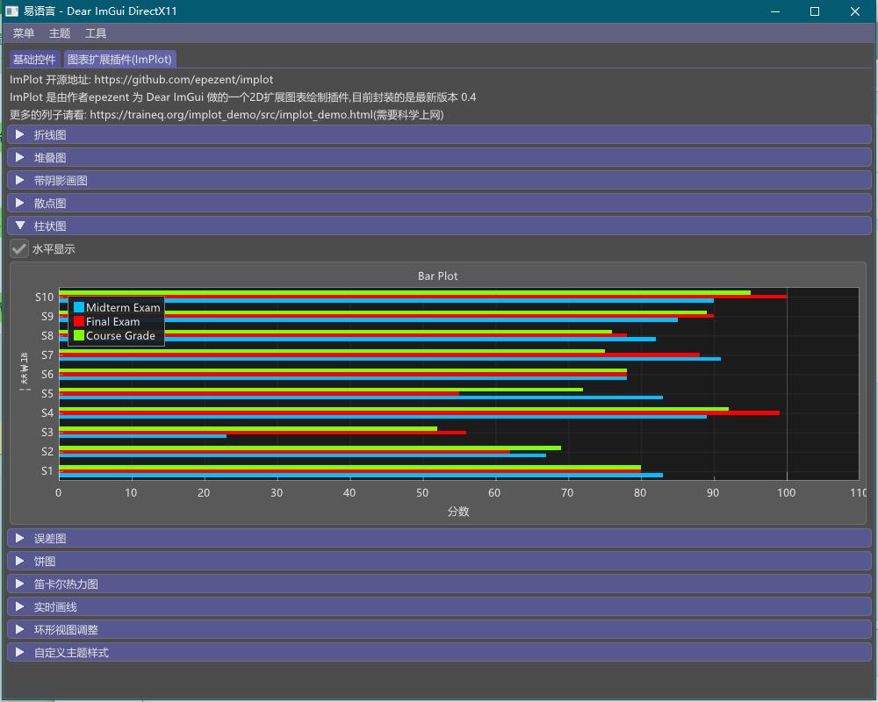Click the 分数 x-axis label

click(x=458, y=512)
